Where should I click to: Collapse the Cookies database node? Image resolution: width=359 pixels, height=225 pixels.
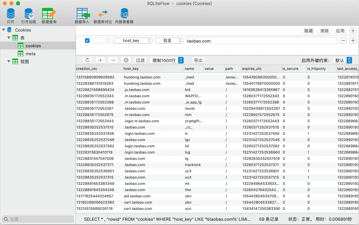[x=4, y=30]
